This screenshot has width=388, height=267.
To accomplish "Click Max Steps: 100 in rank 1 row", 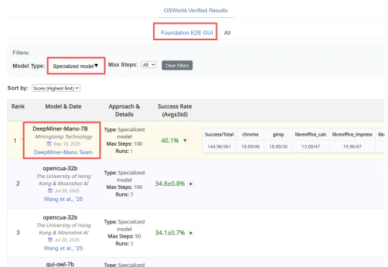I will 124,144.
